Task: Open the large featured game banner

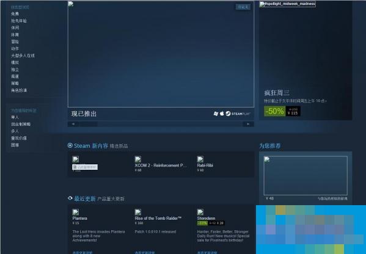Action: (161, 54)
